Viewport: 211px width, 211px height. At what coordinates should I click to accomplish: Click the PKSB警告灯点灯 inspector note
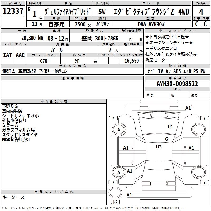click(16, 139)
